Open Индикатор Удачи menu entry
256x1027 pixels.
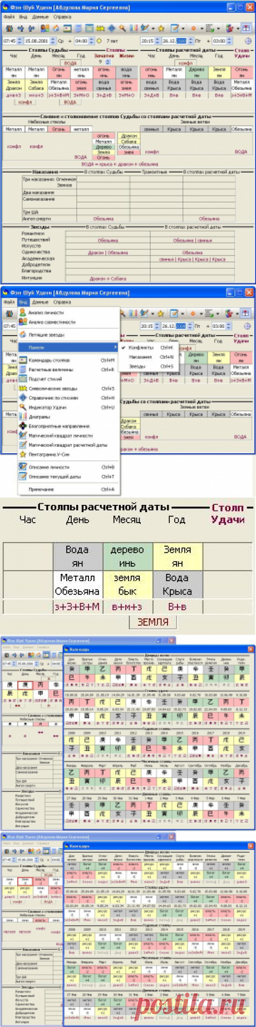69,407
